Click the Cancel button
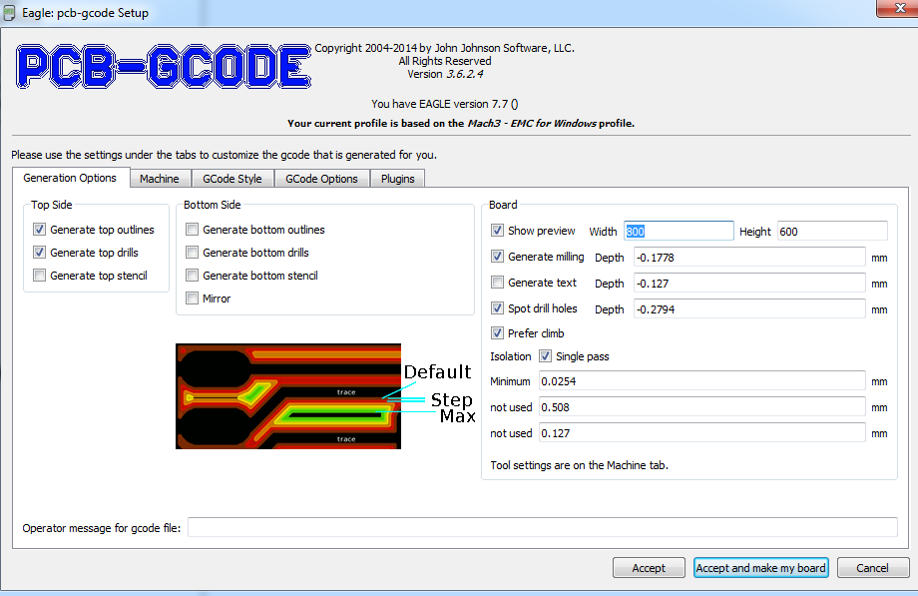The height and width of the screenshot is (596, 918). tap(872, 568)
